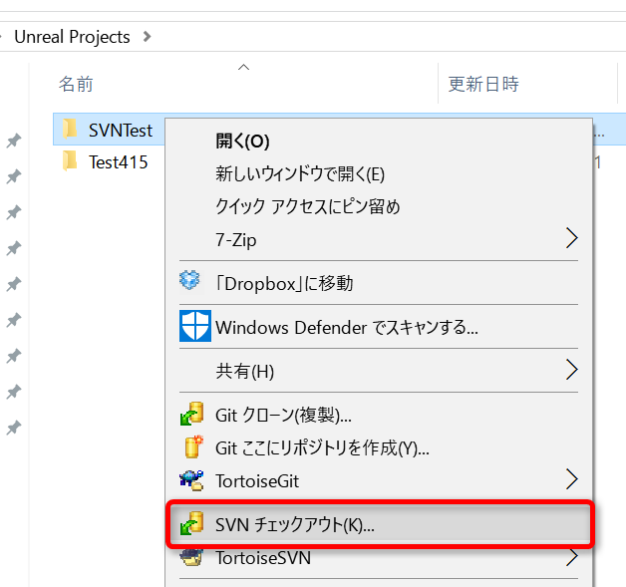Expand the 共有(H) submenu arrow
This screenshot has width=626, height=587.
coord(572,370)
